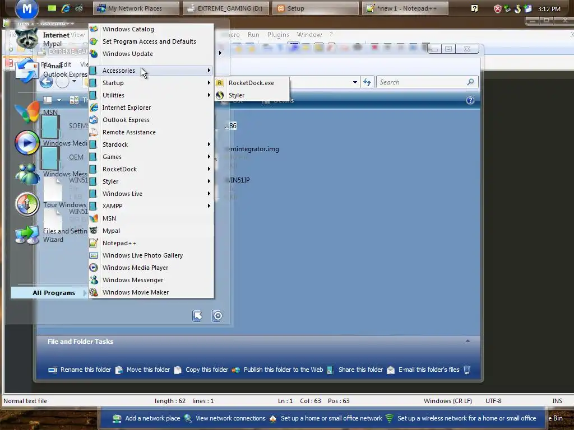Click the Start menu shut down icon
574x430 pixels.
217,316
